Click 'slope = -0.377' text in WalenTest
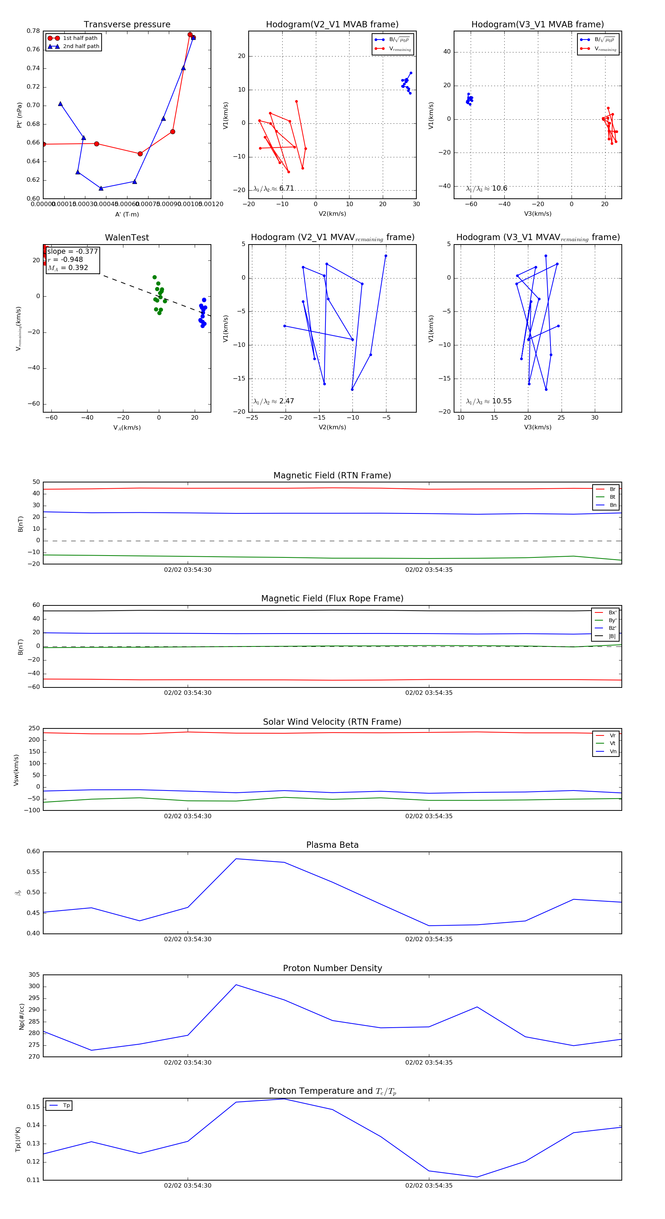Screen dimensions: 665x1219 [72, 251]
